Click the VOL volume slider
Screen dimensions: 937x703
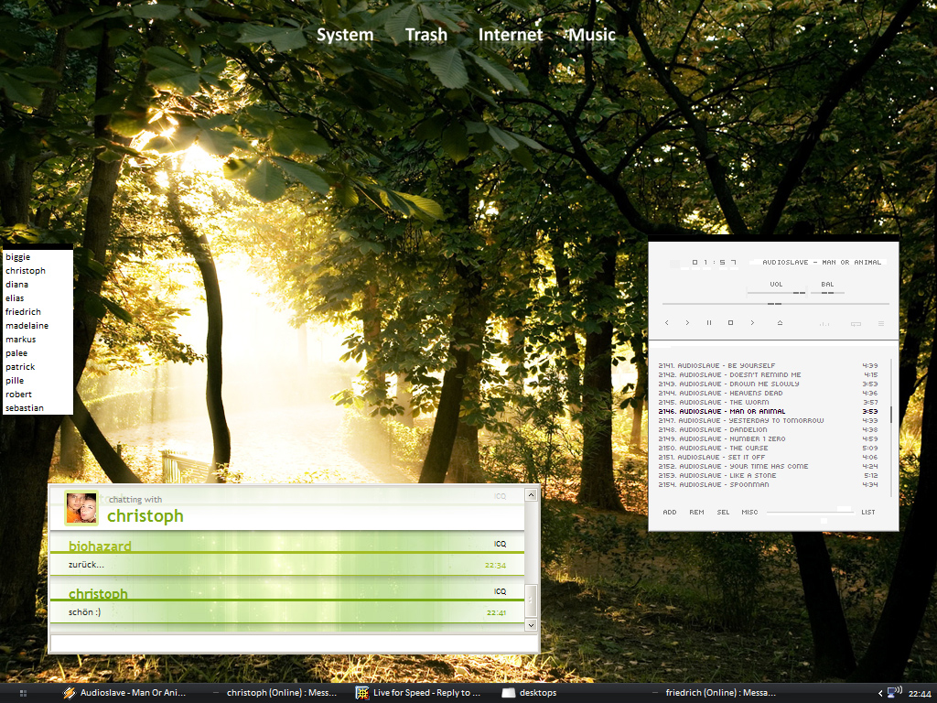(x=776, y=293)
